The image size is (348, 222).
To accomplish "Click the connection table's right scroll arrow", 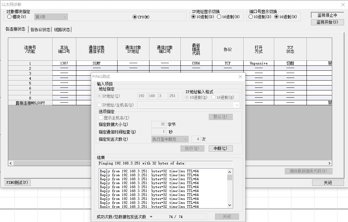I will pyautogui.click(x=330, y=163).
